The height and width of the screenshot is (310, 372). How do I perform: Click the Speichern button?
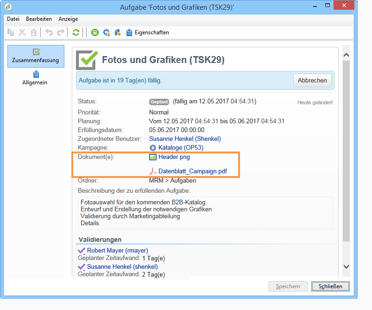(288, 286)
